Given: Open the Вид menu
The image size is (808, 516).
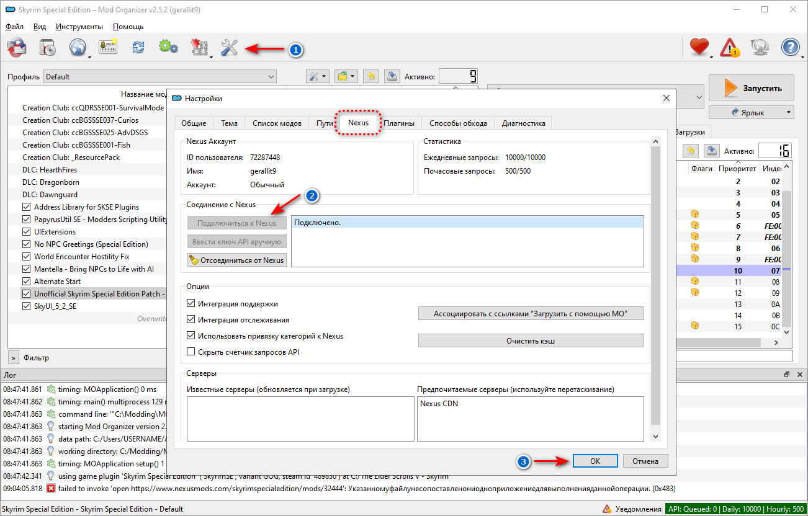Looking at the screenshot, I should tap(40, 27).
